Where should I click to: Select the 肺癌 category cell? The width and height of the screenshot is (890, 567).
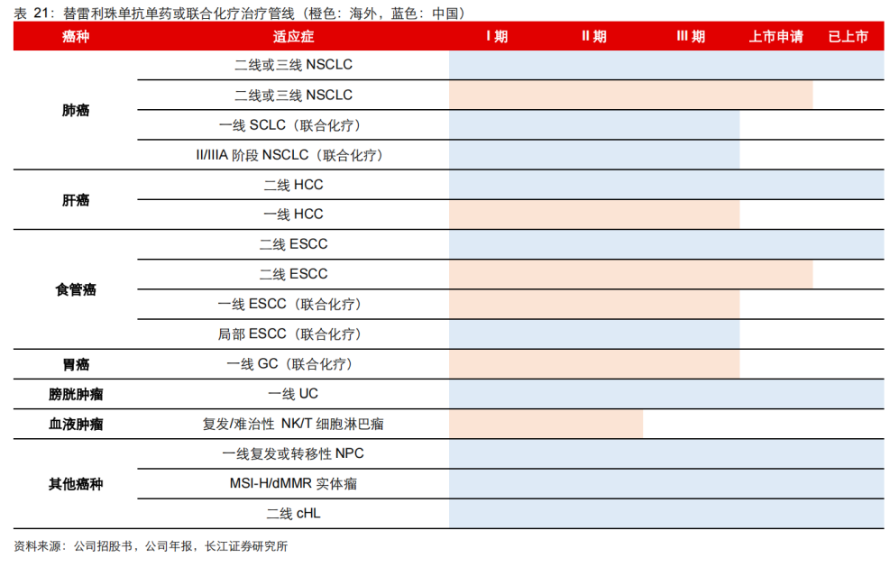click(76, 110)
